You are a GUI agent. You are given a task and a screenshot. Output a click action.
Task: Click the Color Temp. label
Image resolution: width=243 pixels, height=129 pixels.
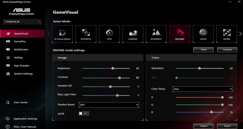click(x=158, y=89)
